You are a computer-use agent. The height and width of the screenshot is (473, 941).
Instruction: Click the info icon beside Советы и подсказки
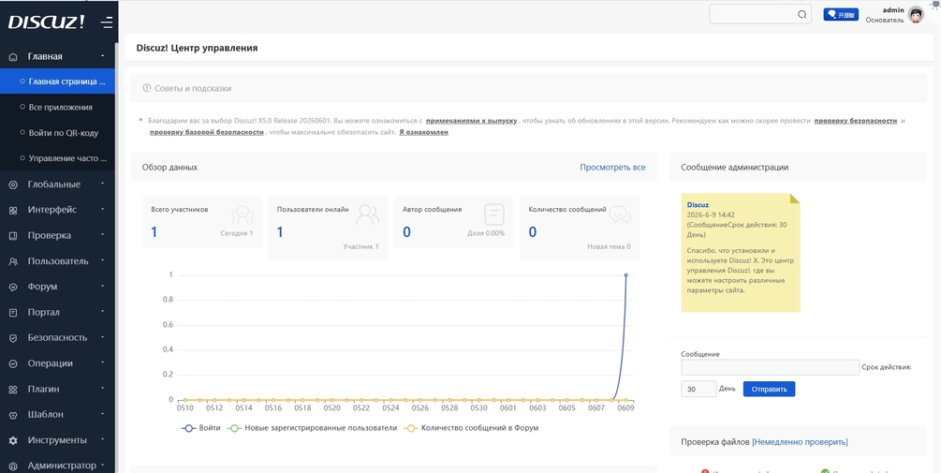click(x=146, y=88)
